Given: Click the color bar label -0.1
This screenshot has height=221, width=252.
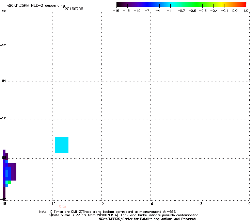Looking at the screenshot, I should click(224, 11).
